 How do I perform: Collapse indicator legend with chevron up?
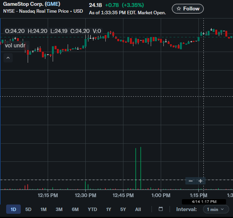point(8,58)
